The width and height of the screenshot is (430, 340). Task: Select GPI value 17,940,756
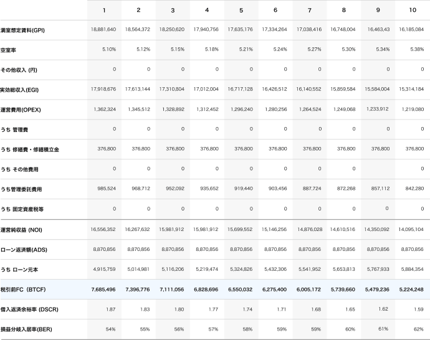click(206, 29)
